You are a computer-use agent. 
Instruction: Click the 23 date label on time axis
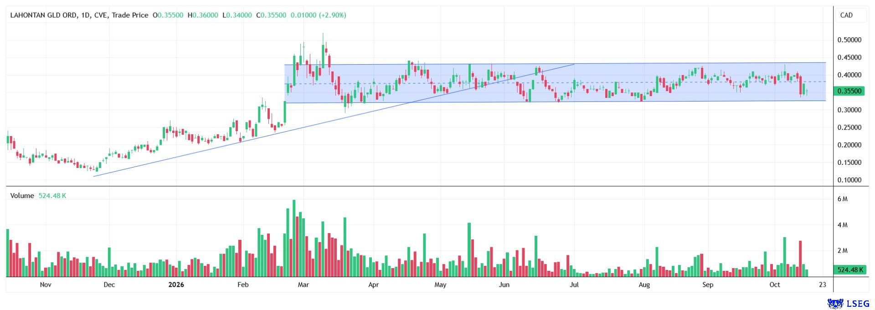coord(822,285)
